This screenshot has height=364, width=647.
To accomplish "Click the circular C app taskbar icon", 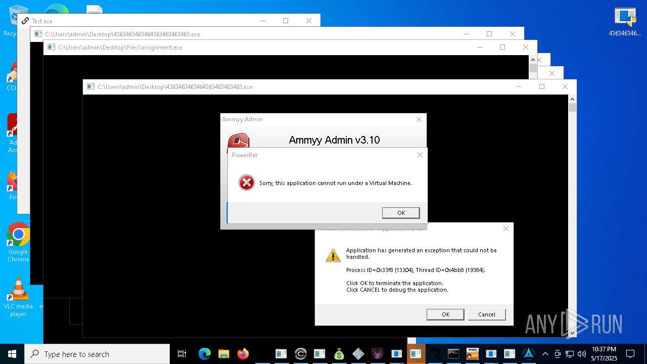I will point(300,354).
